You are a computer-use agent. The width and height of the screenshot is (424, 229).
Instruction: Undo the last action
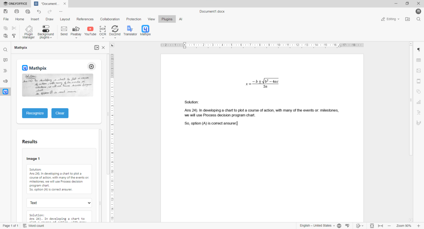(39, 11)
